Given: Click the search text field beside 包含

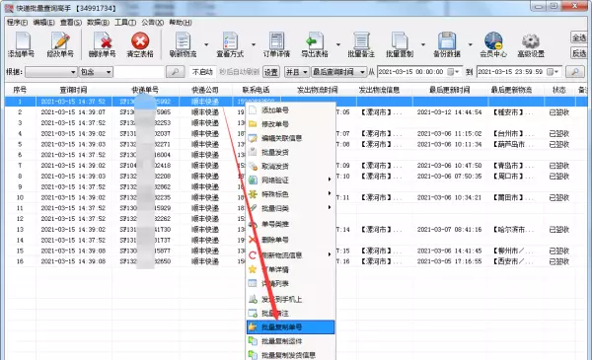Looking at the screenshot, I should coord(139,72).
